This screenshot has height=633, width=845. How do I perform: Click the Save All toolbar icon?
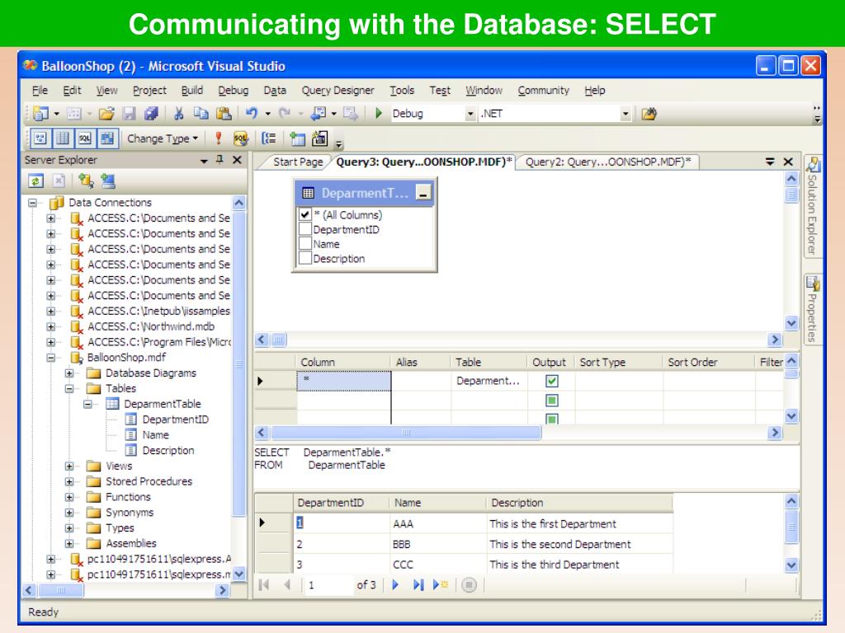point(152,114)
